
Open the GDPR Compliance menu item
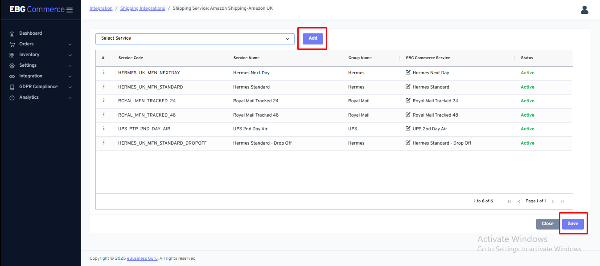coord(38,87)
